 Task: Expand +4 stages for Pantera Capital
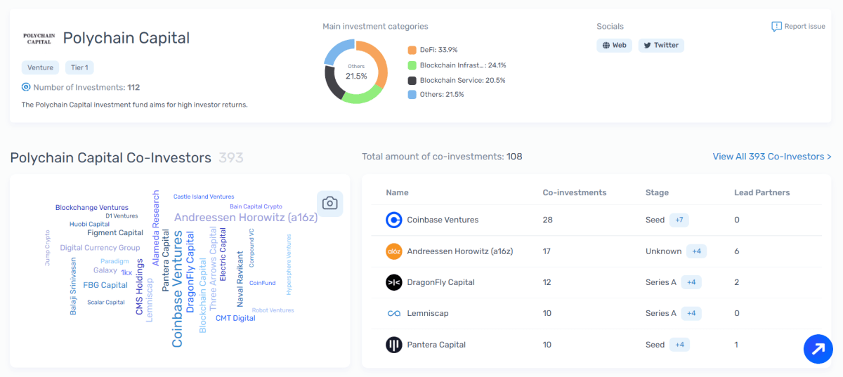[679, 345]
